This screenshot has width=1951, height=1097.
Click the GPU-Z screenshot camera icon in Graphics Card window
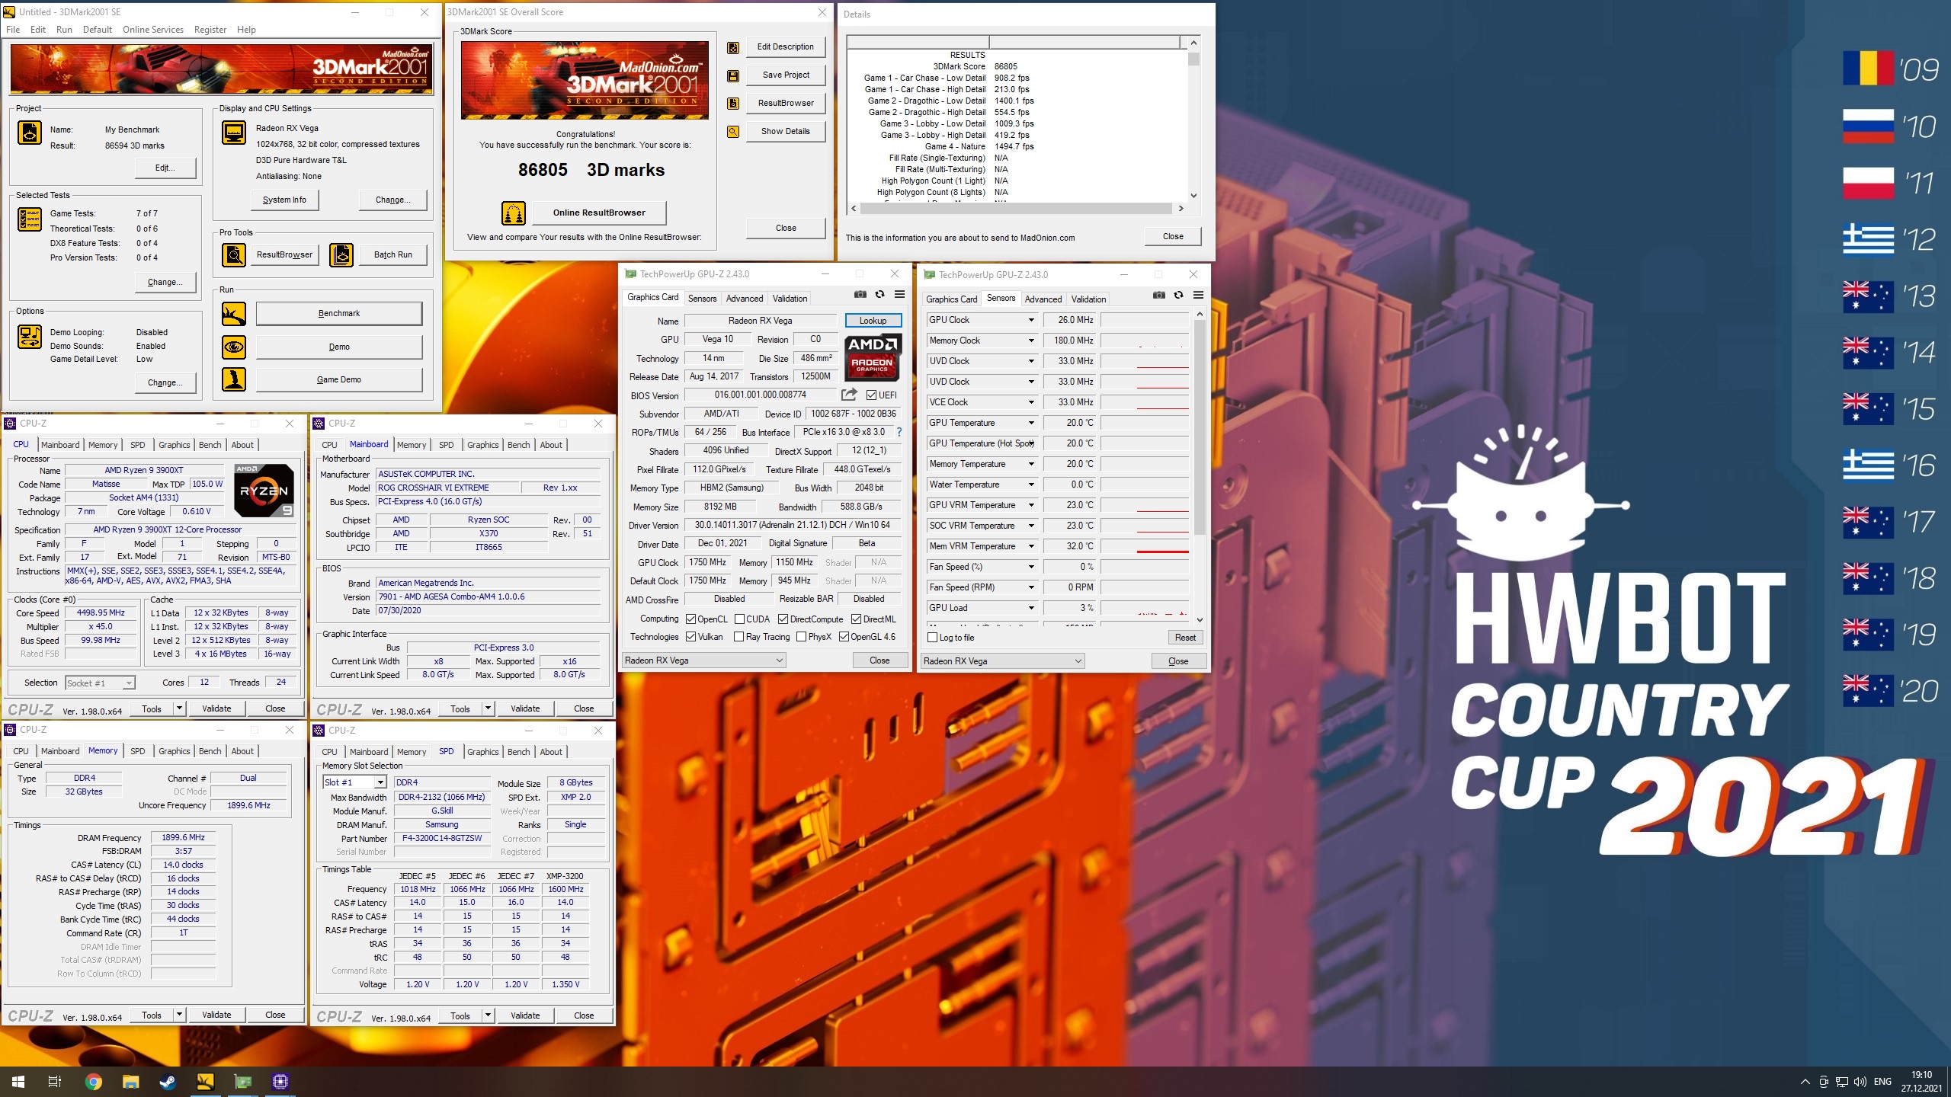point(860,295)
